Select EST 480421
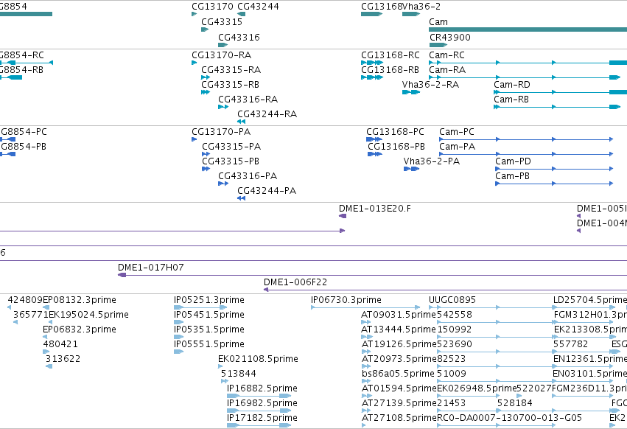The height and width of the screenshot is (429, 627). click(x=46, y=352)
